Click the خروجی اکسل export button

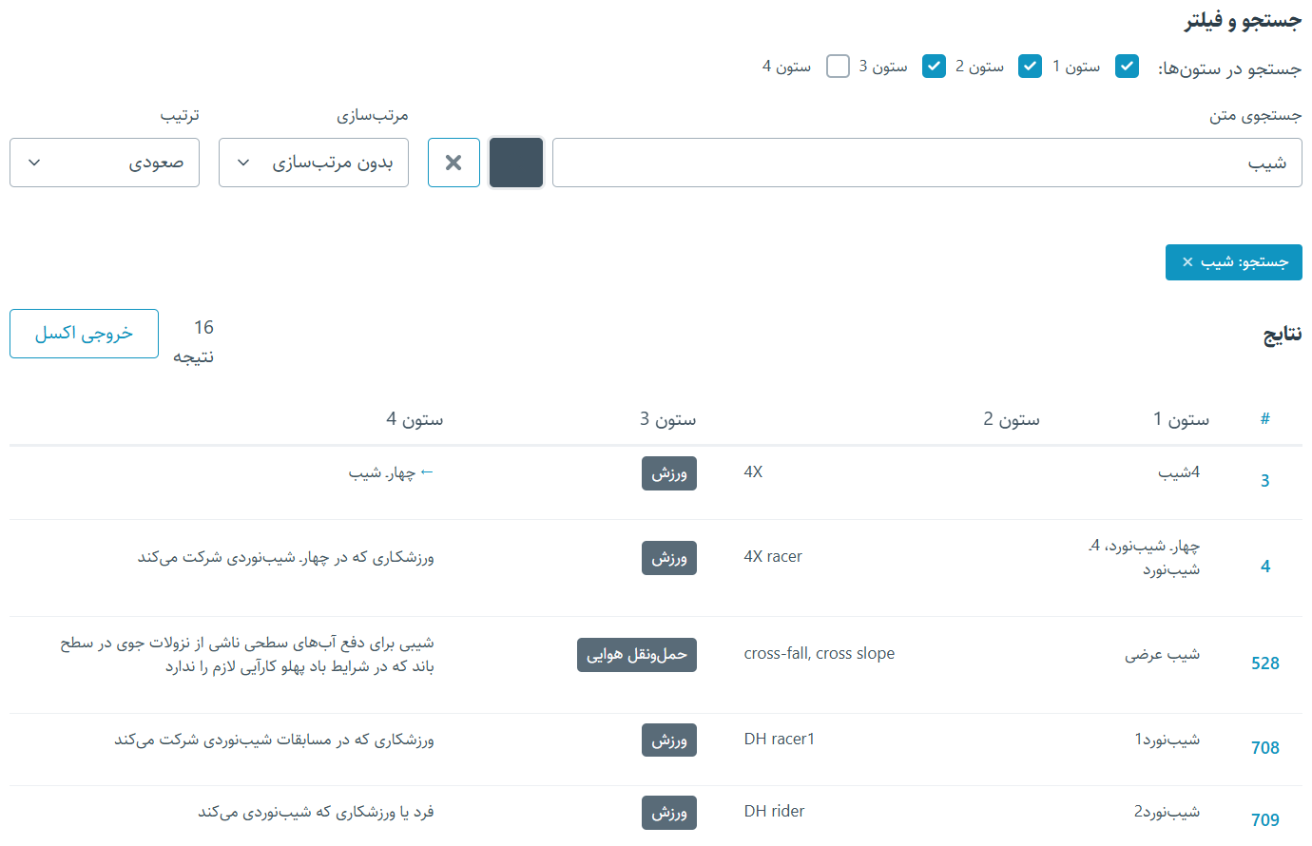tap(84, 334)
